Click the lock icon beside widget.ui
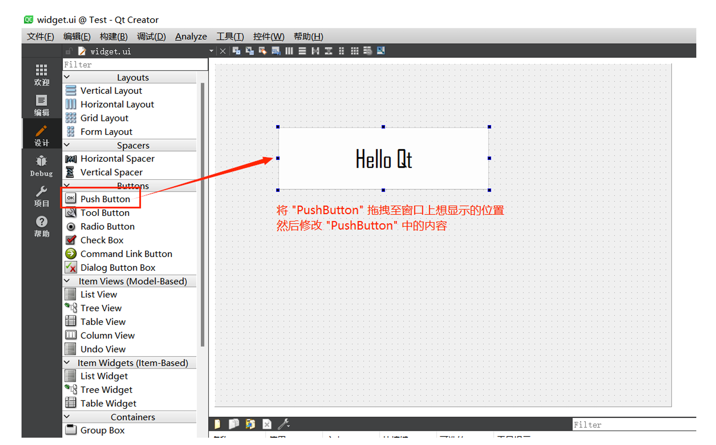The height and width of the screenshot is (445, 716). (x=69, y=51)
